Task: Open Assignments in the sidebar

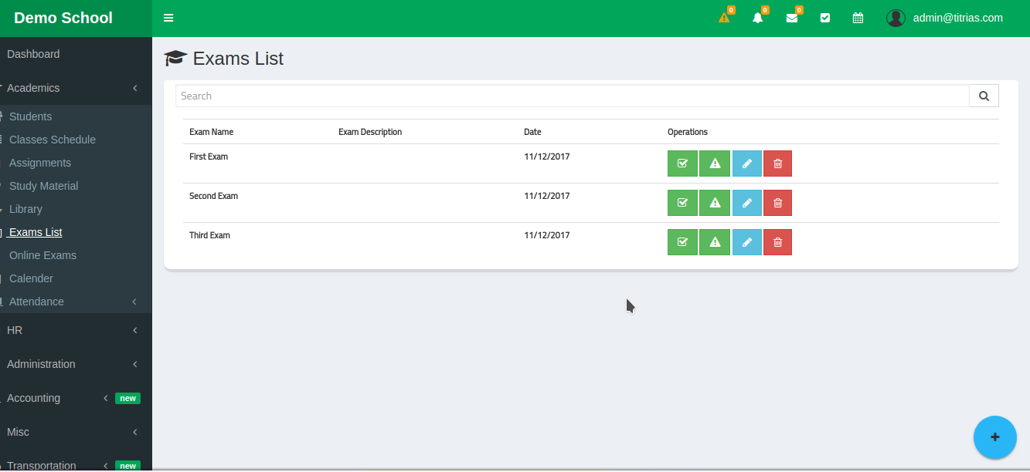Action: 40,163
